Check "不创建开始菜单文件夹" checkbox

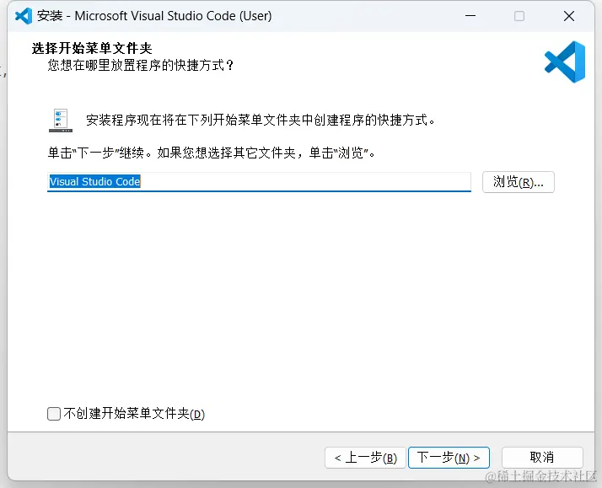point(54,414)
